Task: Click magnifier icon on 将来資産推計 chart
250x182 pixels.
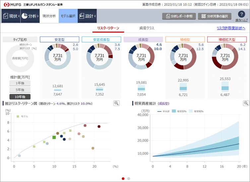Action: (x=246, y=103)
